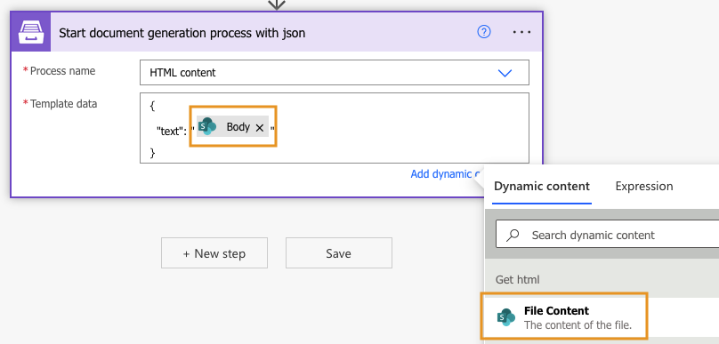Image resolution: width=719 pixels, height=344 pixels.
Task: Click the Search dynamic content field
Action: tap(607, 235)
